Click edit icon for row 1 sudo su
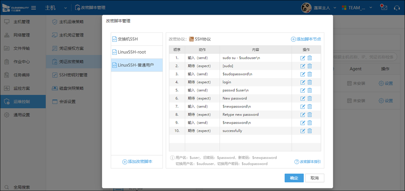 303,58
